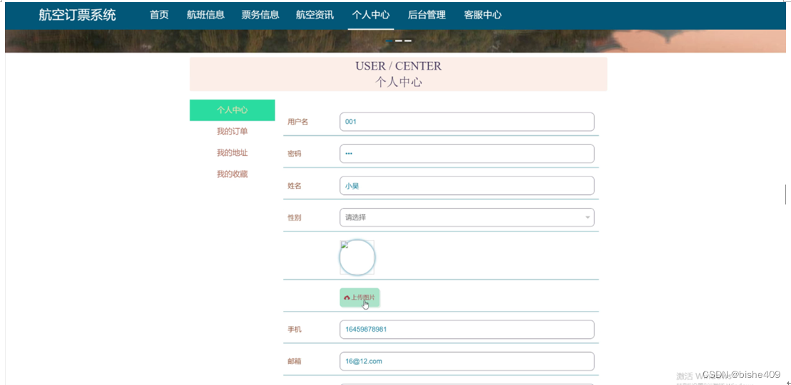Click the cloud upload icon in 上传图片
The width and height of the screenshot is (791, 385).
point(347,298)
